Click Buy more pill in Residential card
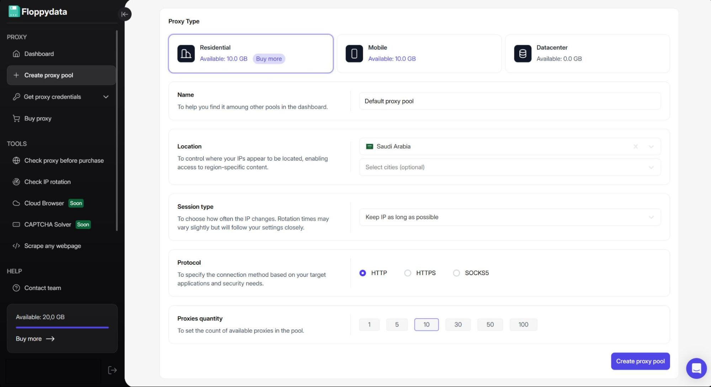Screen dimensions: 711x387 click(x=269, y=59)
